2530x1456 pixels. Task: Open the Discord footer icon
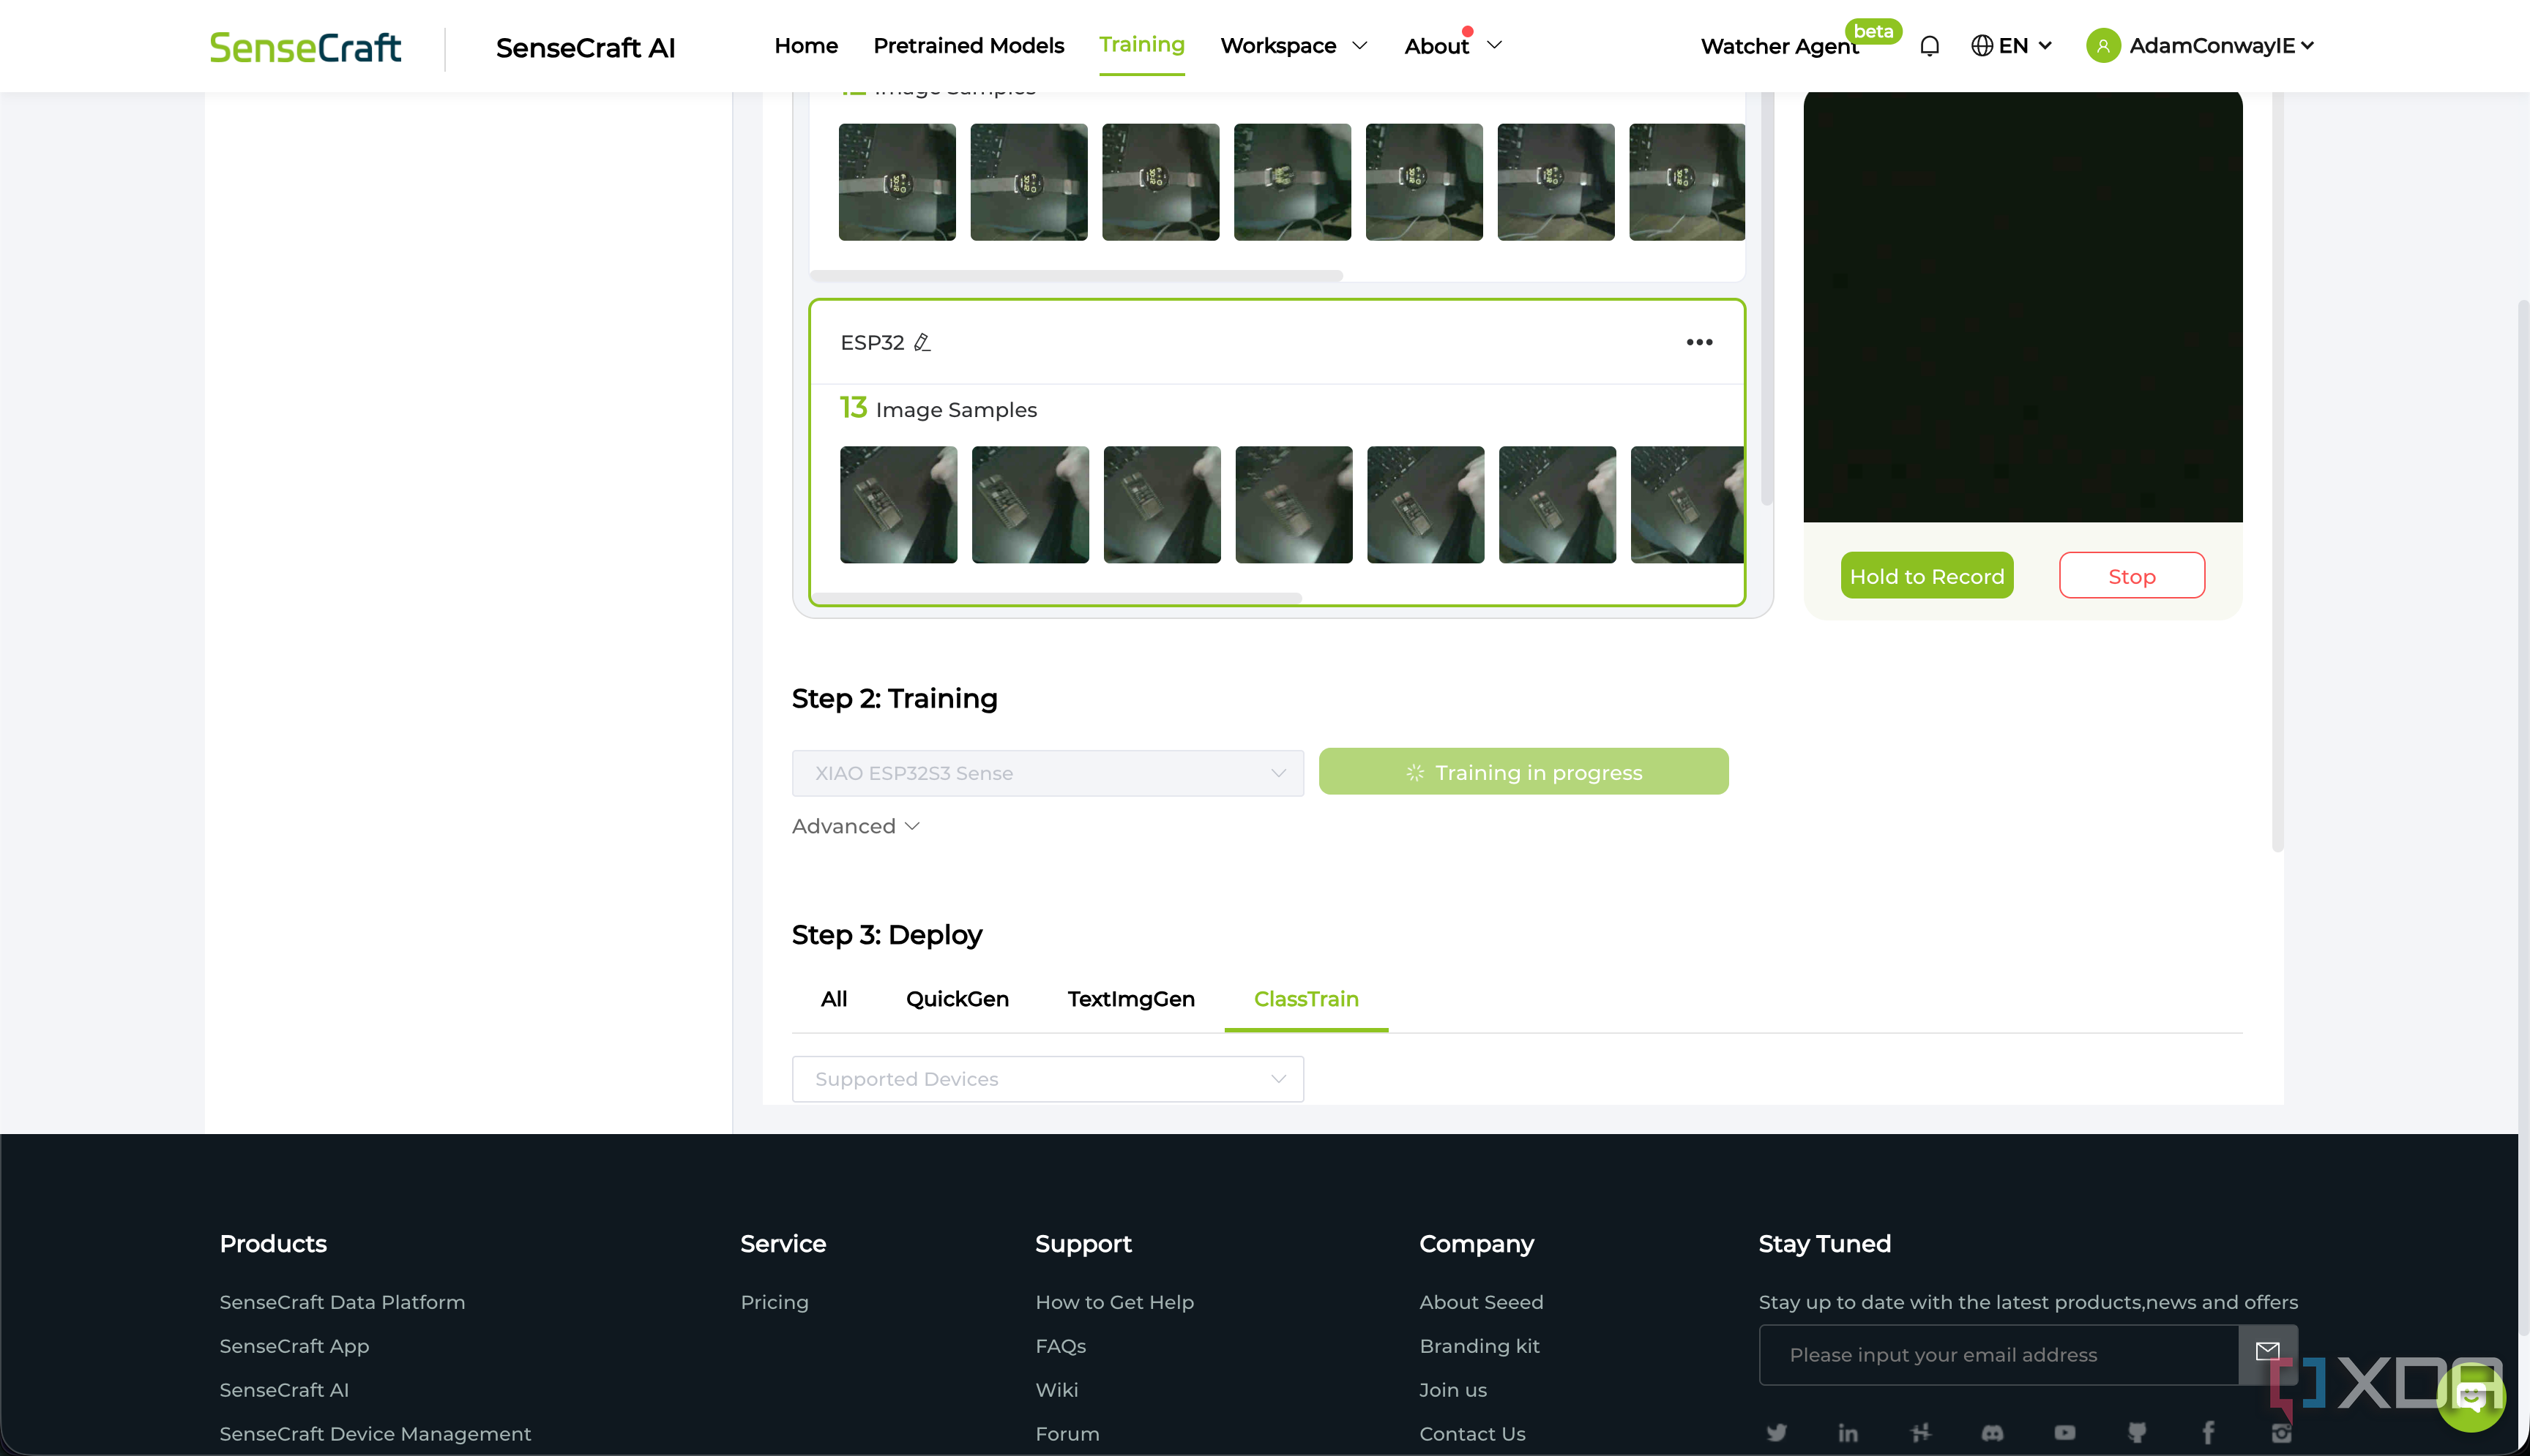click(x=1992, y=1432)
